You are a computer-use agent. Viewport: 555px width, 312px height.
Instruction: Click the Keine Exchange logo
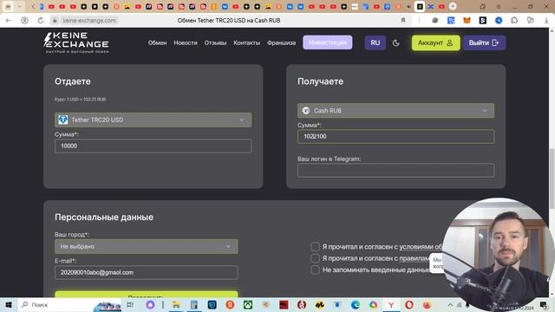[76, 42]
